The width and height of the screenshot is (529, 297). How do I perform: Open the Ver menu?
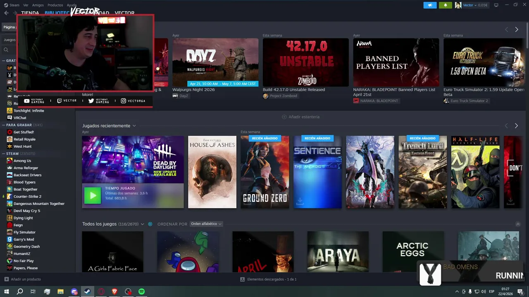tap(26, 5)
